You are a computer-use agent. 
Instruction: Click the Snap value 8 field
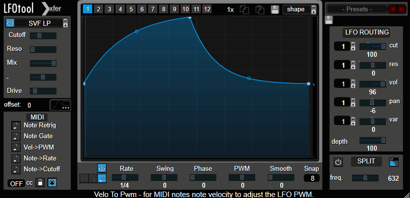(x=312, y=178)
